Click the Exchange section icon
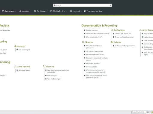 click(112, 42)
